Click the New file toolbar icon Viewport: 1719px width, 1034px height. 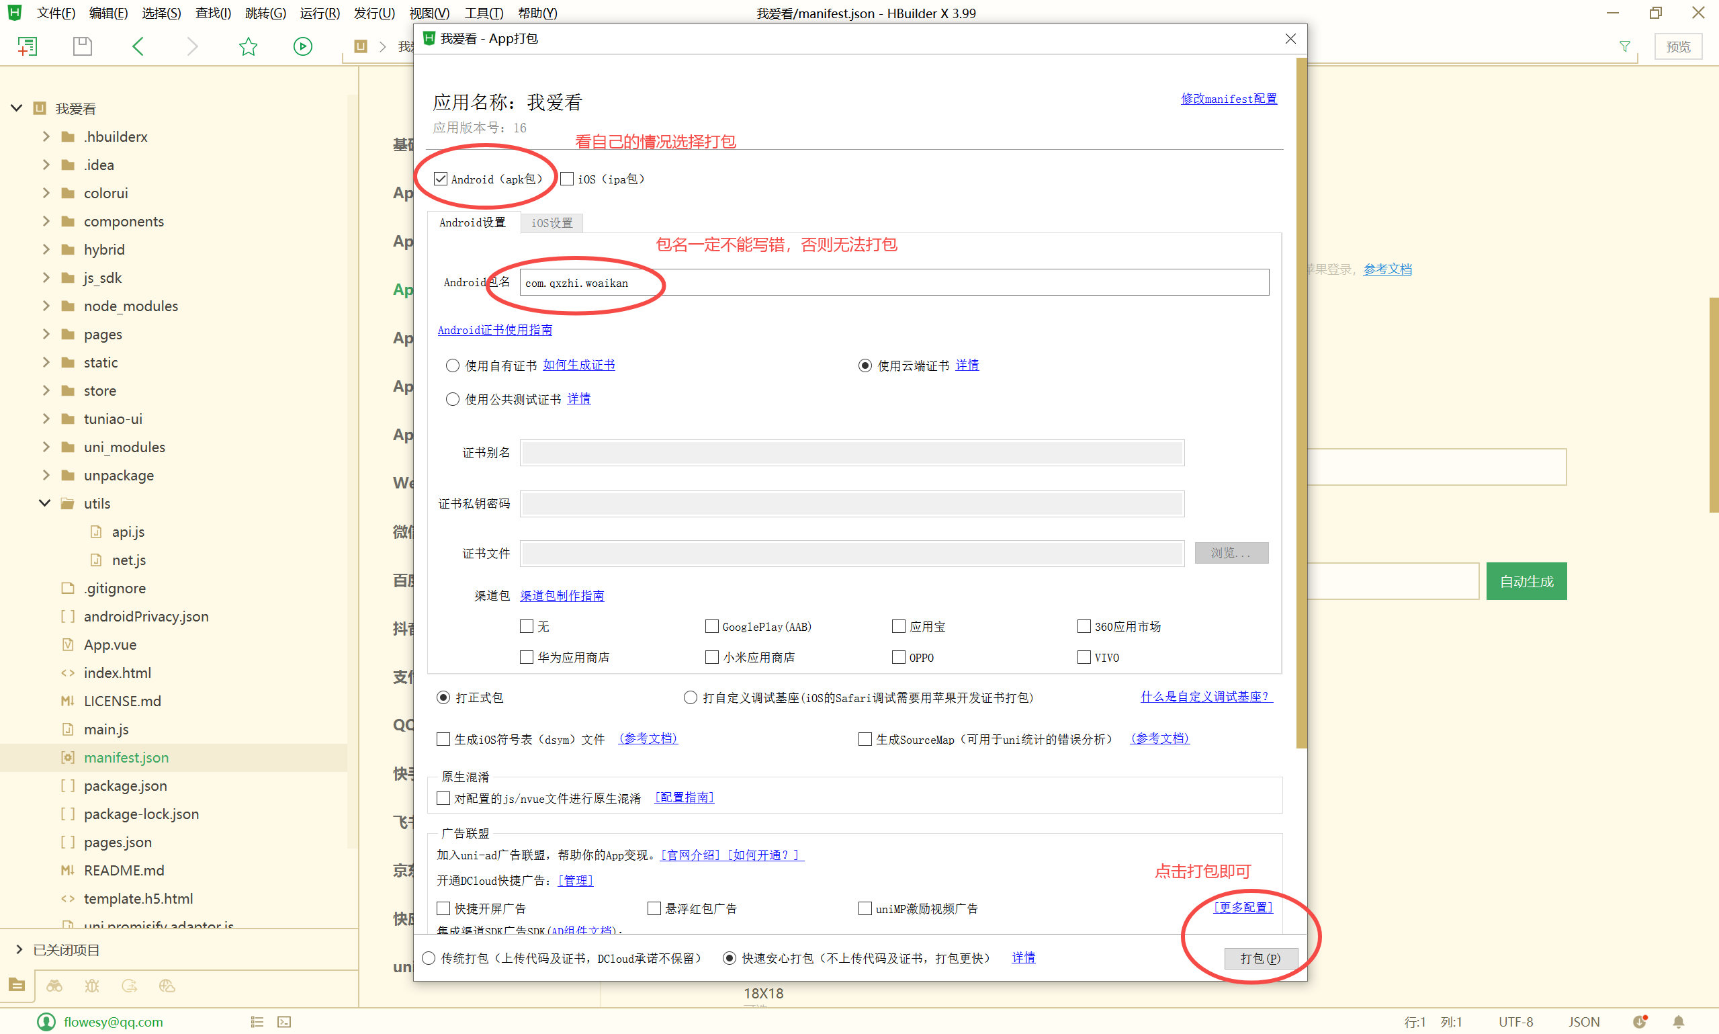point(27,46)
